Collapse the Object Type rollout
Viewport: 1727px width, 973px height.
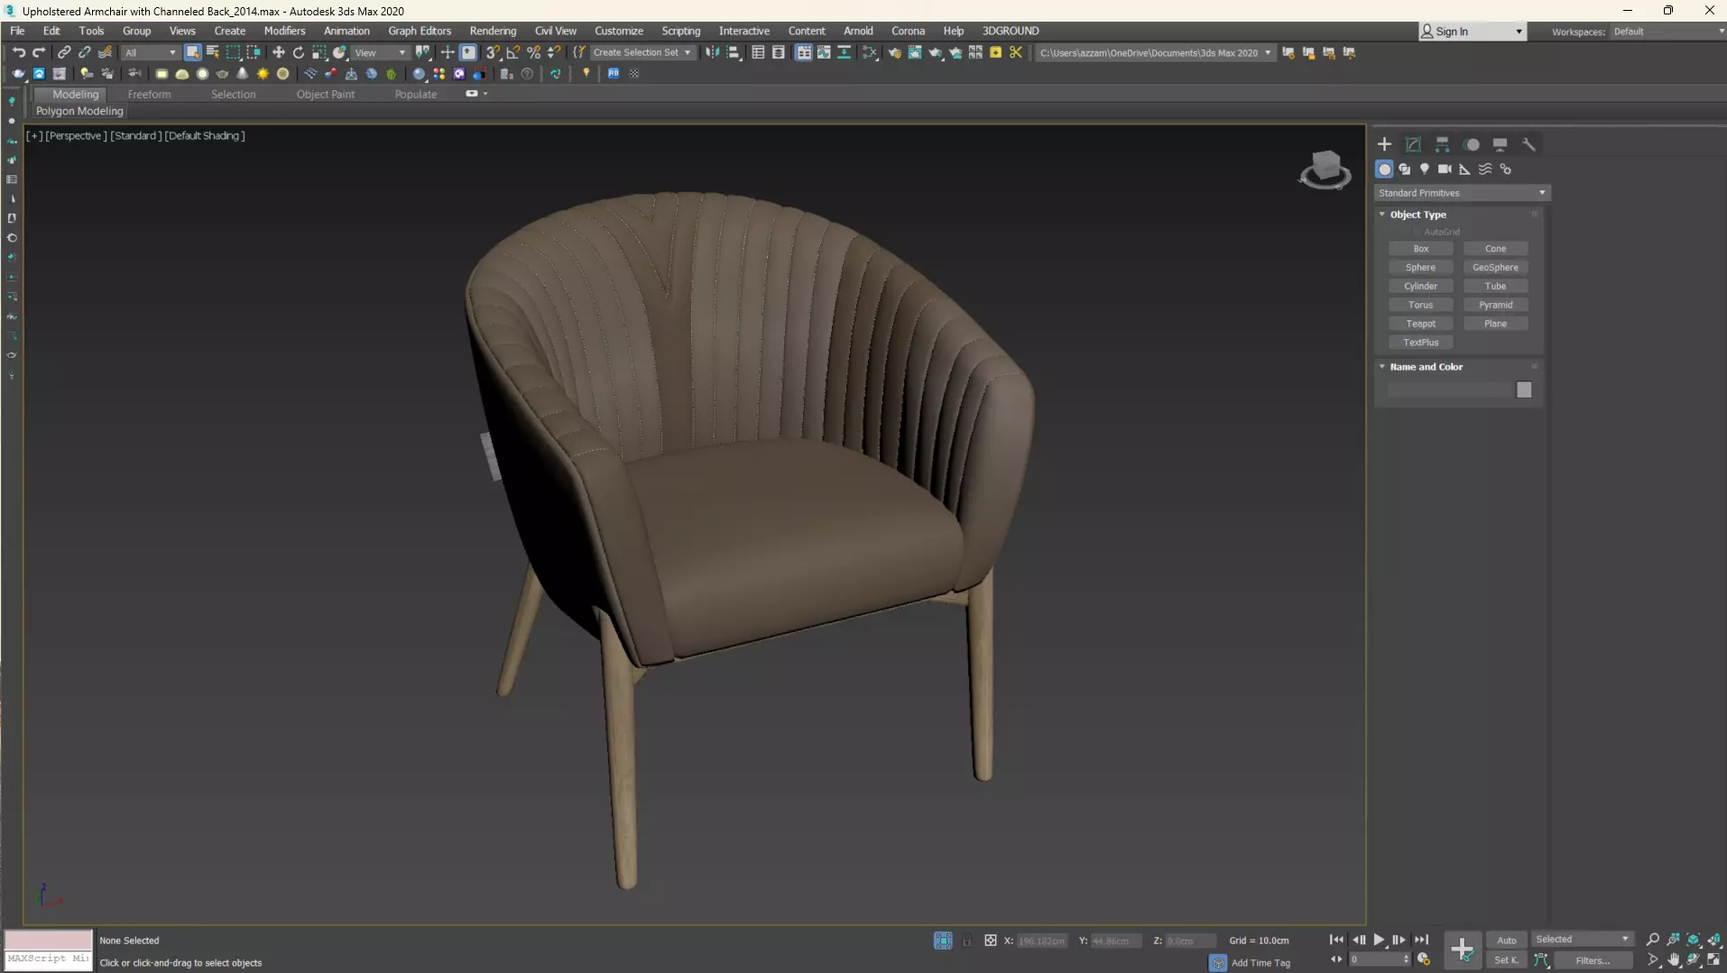(x=1418, y=215)
